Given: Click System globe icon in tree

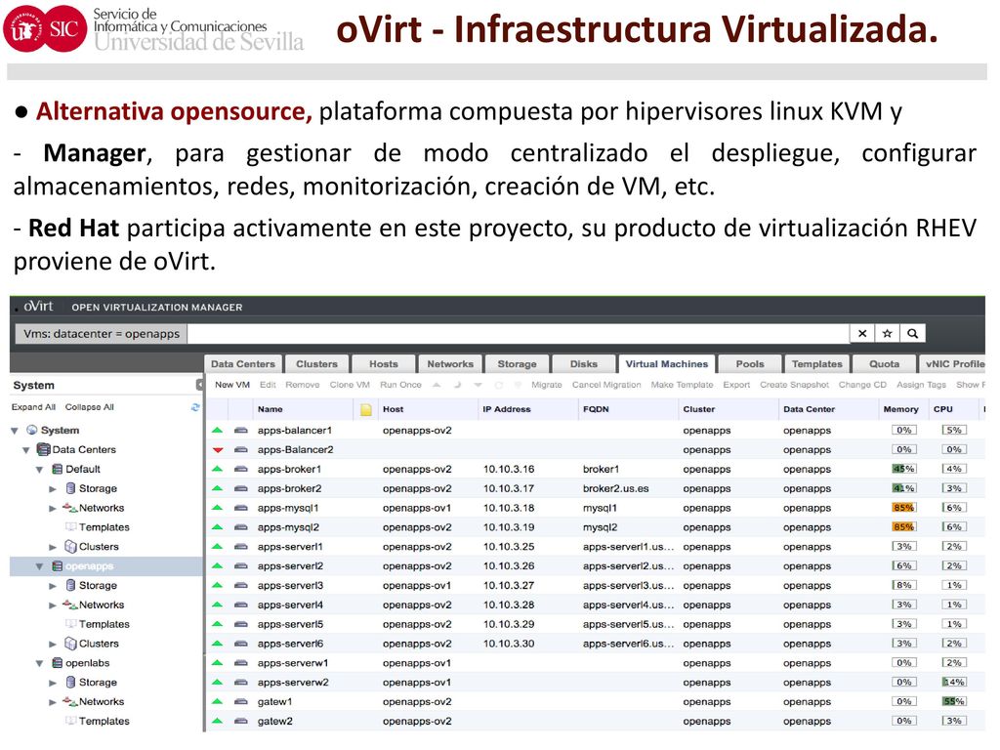Looking at the screenshot, I should coord(32,431).
